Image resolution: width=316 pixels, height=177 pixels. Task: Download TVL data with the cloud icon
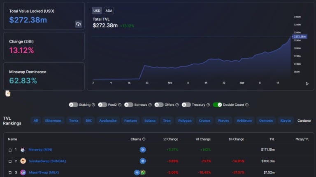[x=79, y=24]
